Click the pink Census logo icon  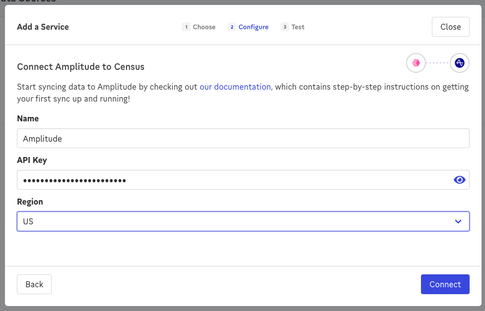point(416,63)
